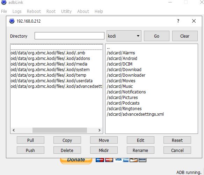The image size is (204, 175).
Task: Select the .kodi/media entry
Action: pos(57,64)
